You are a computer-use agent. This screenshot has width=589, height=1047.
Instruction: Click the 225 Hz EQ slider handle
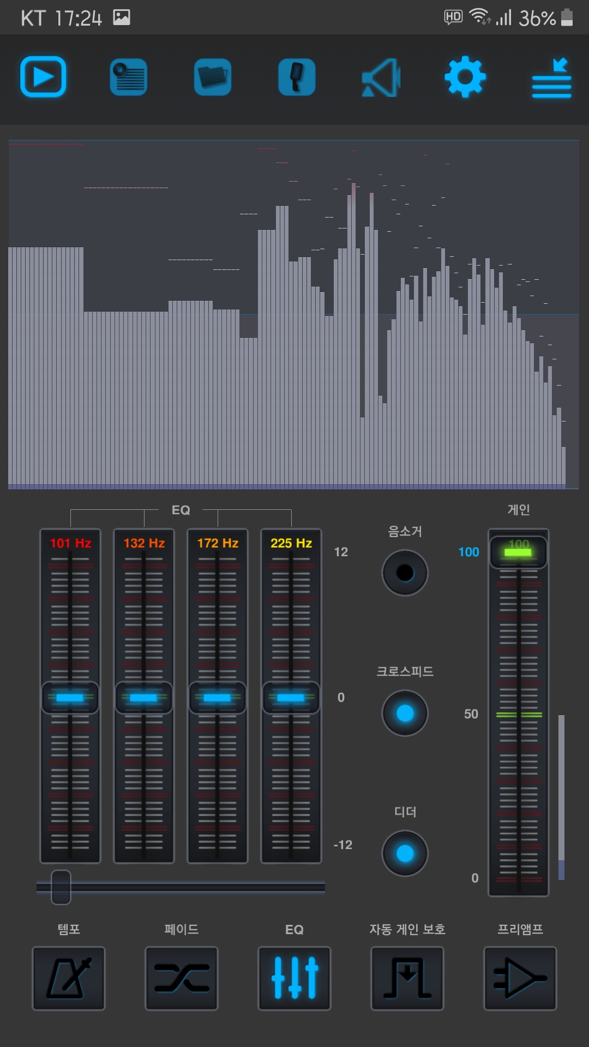291,697
